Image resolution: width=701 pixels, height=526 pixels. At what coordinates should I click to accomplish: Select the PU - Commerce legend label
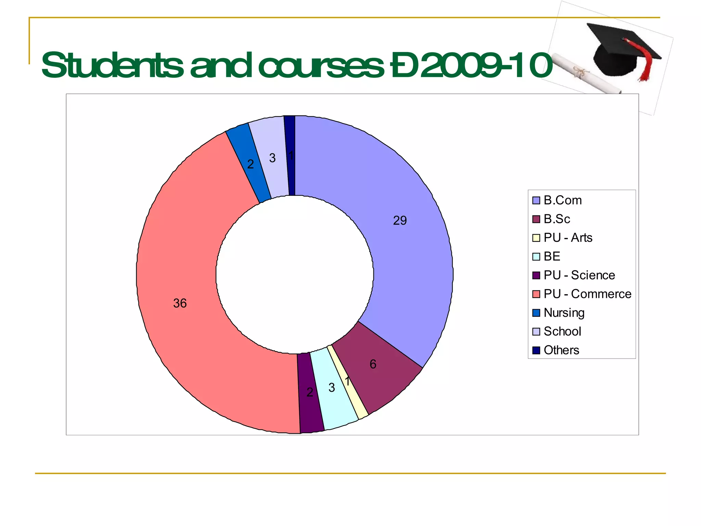tap(587, 294)
